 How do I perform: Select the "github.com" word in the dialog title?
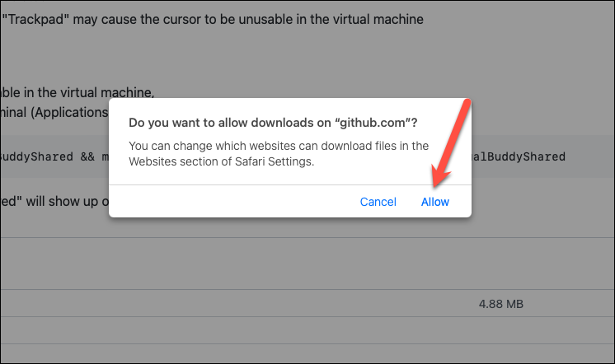point(373,123)
